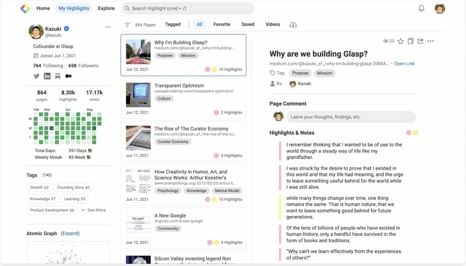Click the Kazuki profile picture in the sidebar
The height and width of the screenshot is (266, 466).
click(x=36, y=31)
